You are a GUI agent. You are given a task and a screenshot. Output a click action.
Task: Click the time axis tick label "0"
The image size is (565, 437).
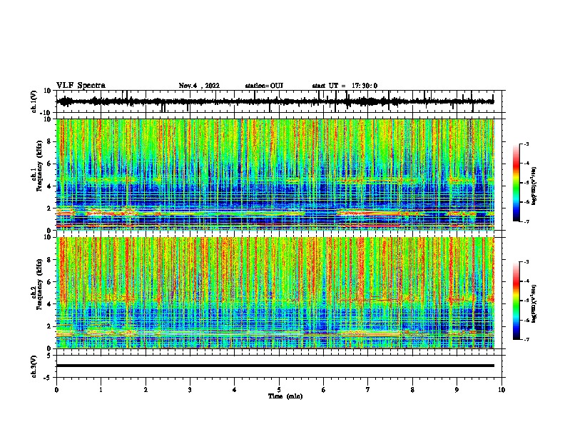(56, 390)
